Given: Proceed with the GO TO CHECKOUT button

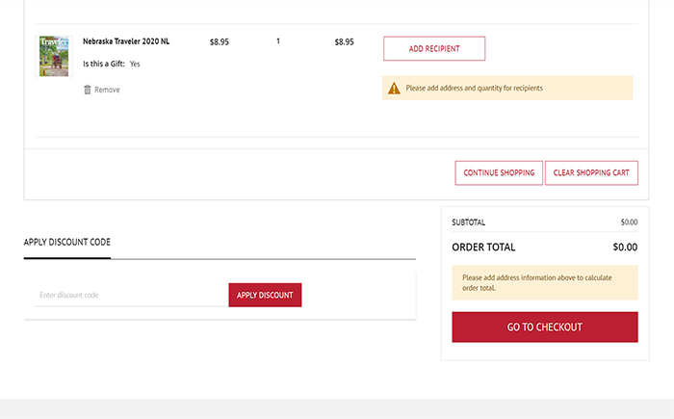Looking at the screenshot, I should [545, 327].
